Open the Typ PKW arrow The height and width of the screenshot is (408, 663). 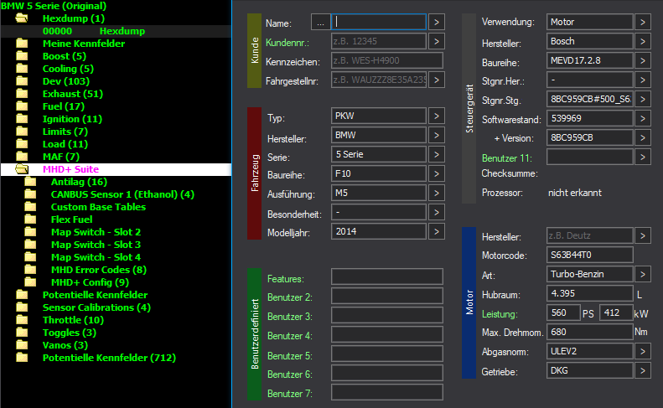point(437,116)
